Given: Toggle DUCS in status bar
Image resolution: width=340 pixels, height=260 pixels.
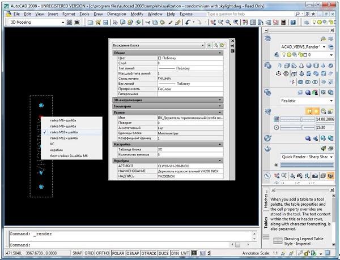Looking at the screenshot, I should (x=163, y=253).
